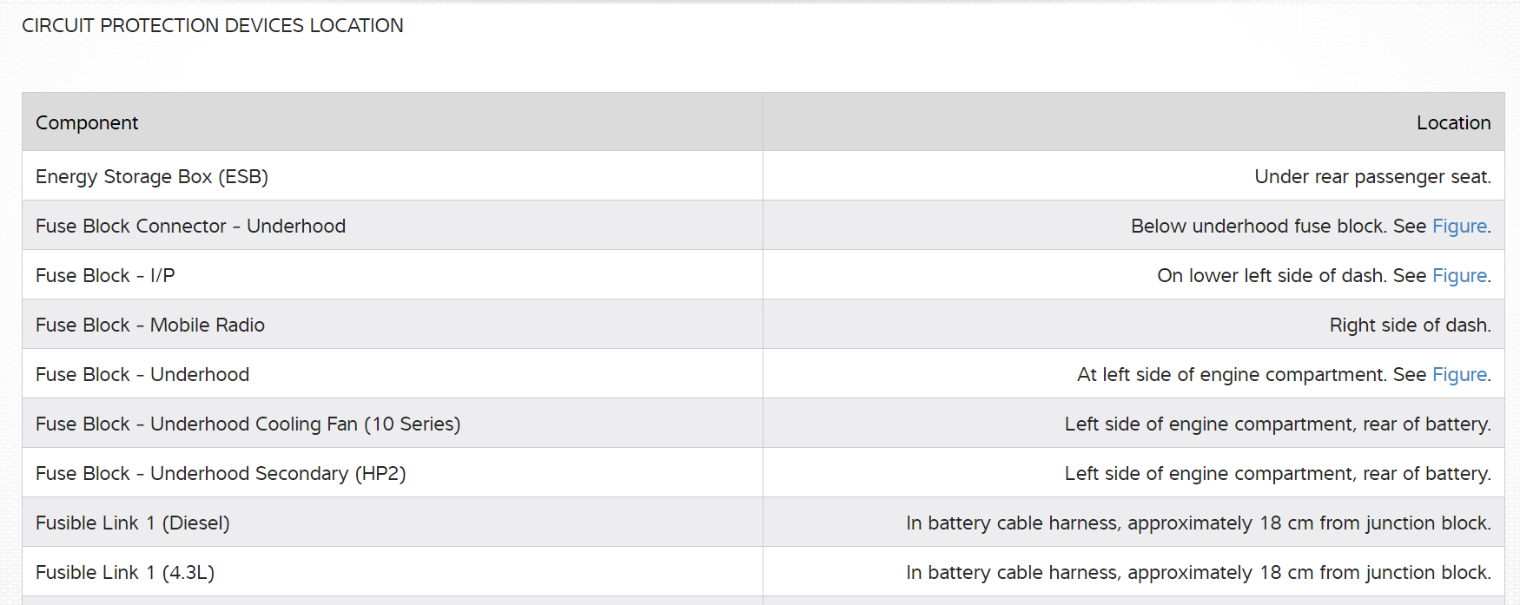Select Fuse Block - Underhood Cooling Fan (10 Series)
Viewport: 1520px width, 605px height.
pyautogui.click(x=248, y=424)
